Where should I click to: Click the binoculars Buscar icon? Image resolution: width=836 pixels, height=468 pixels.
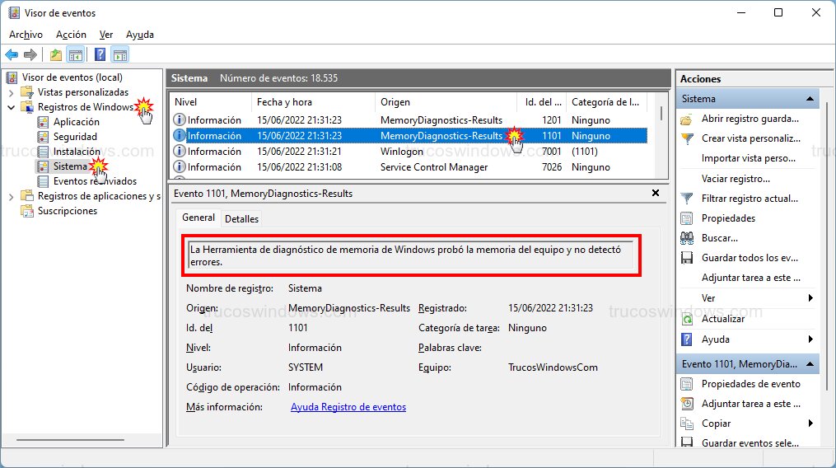click(687, 238)
